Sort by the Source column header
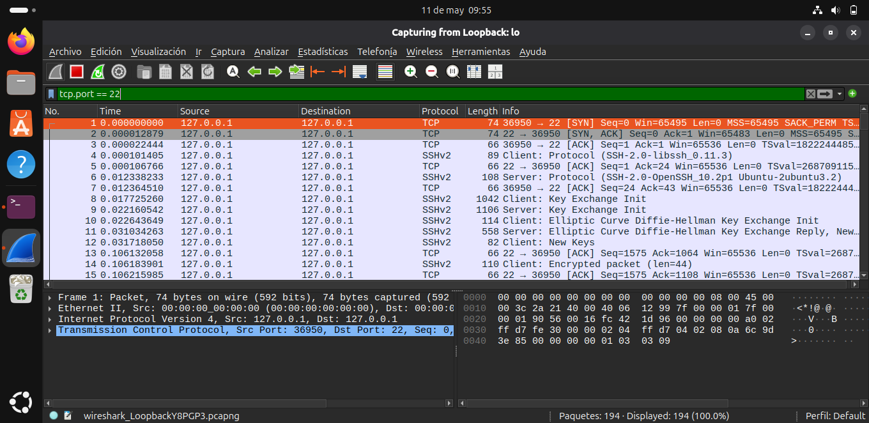Screen dimensions: 869x423 (x=238, y=111)
